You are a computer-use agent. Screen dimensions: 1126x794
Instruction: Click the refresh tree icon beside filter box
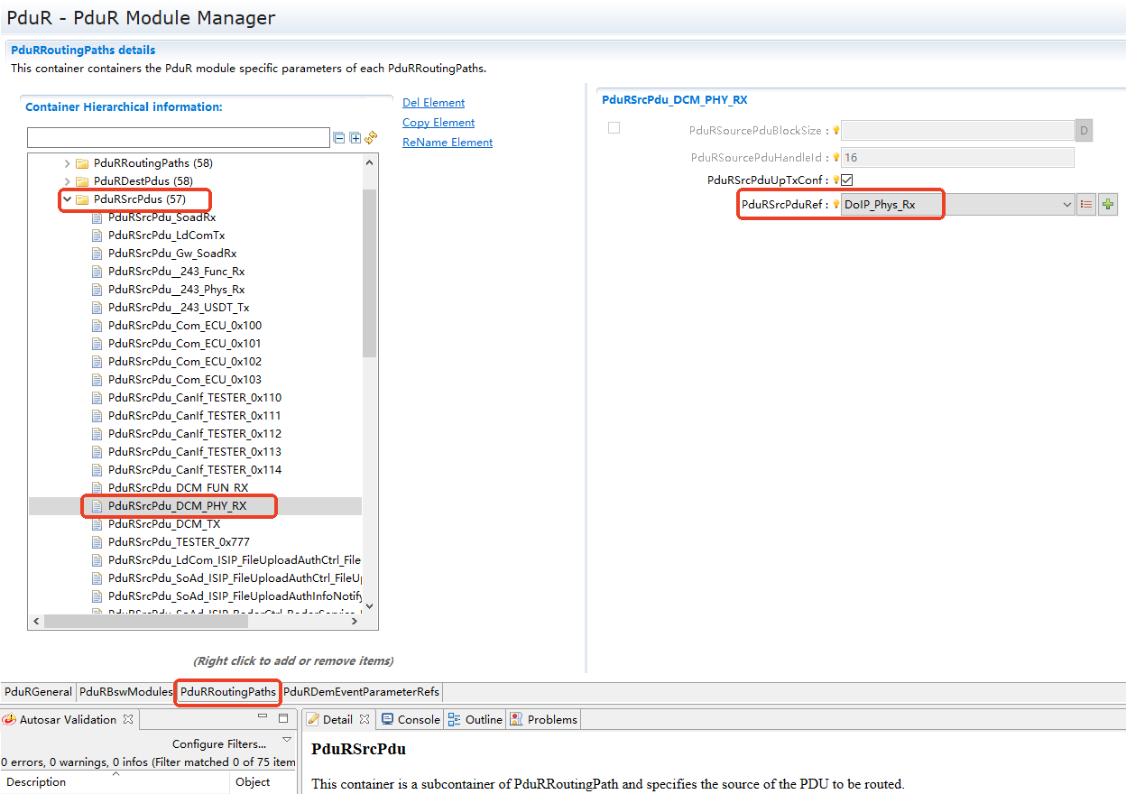[x=370, y=138]
